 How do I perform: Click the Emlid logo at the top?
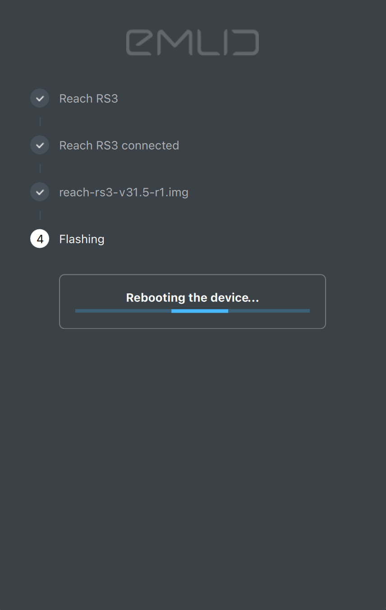[193, 42]
